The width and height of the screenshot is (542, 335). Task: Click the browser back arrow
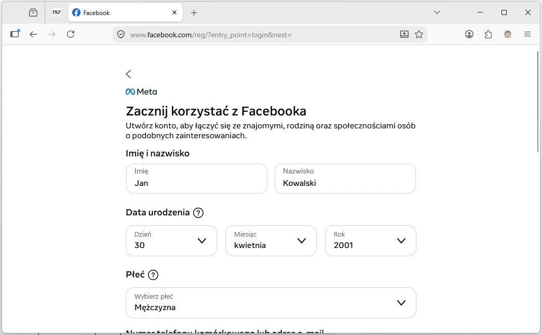[x=33, y=34]
